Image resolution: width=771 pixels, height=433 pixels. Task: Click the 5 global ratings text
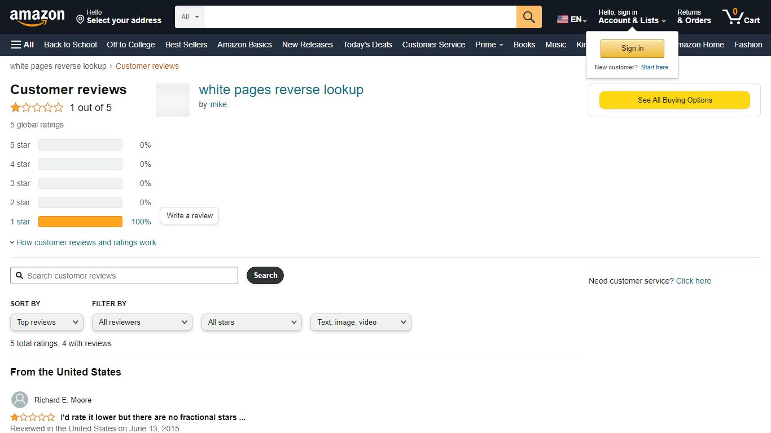point(37,125)
